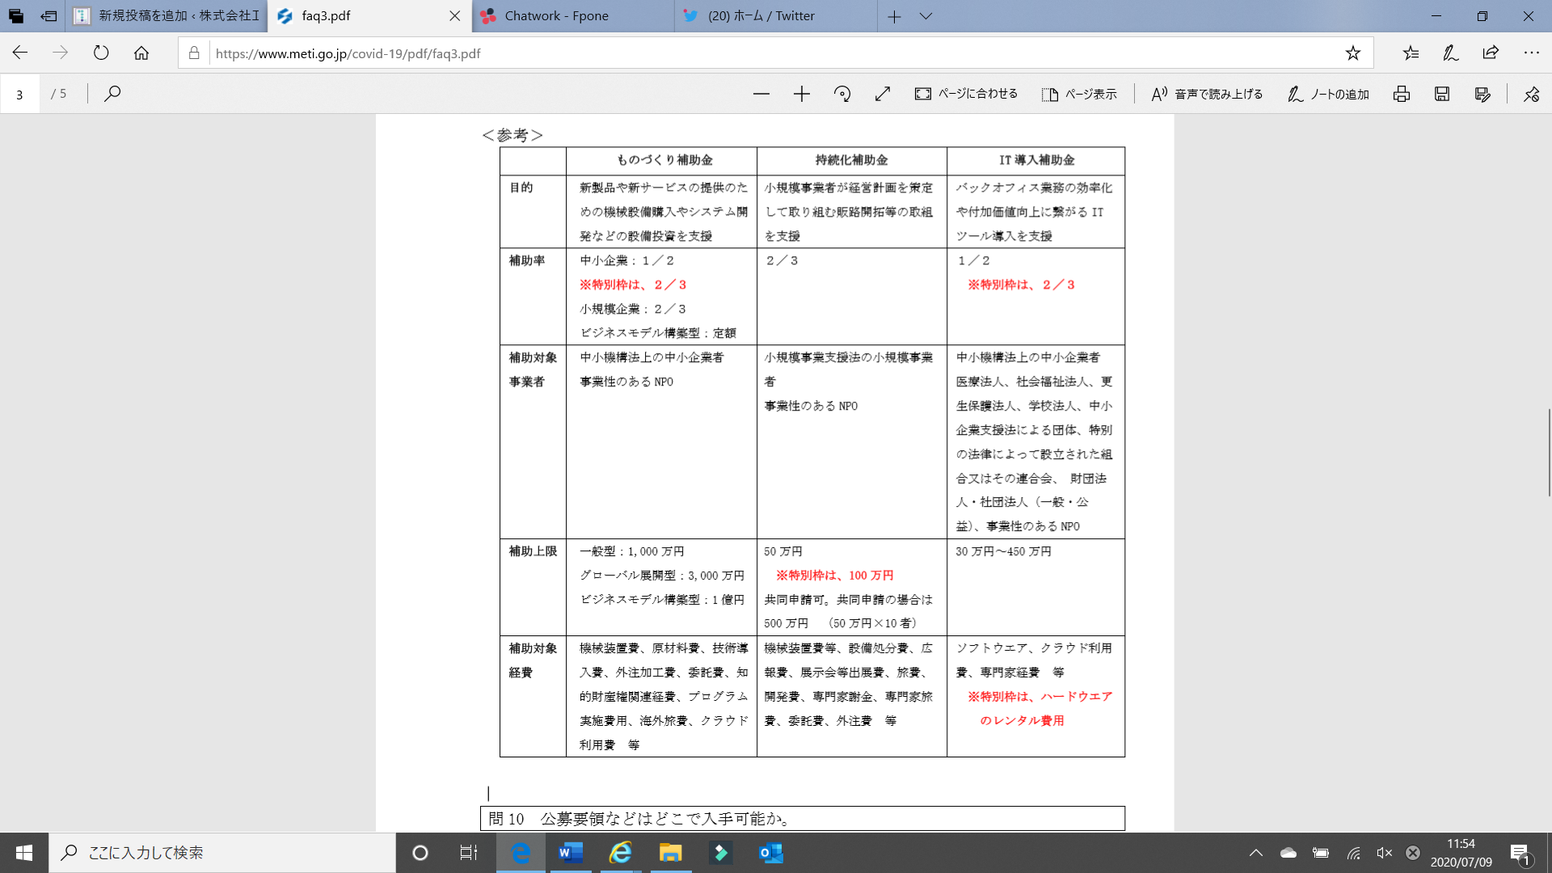Image resolution: width=1552 pixels, height=873 pixels.
Task: Open ページ表示 page view options
Action: [x=1079, y=94]
